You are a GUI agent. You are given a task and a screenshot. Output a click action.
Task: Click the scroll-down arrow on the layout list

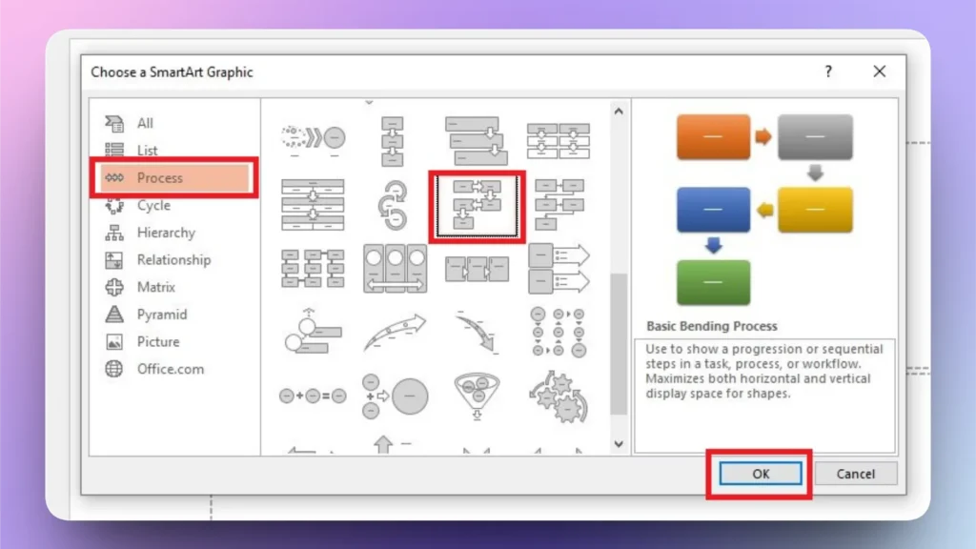click(x=619, y=443)
